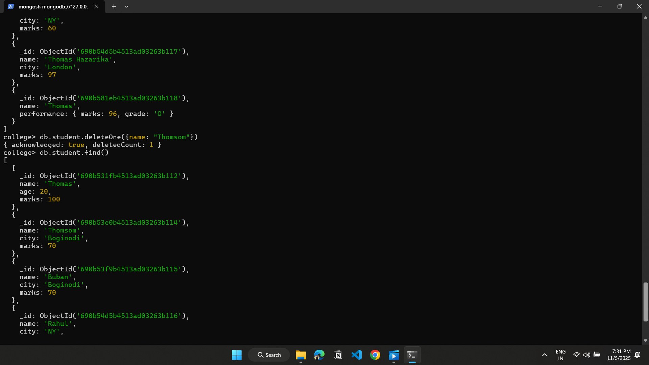This screenshot has width=649, height=365.
Task: Open ENG IN language input switcher
Action: click(560, 355)
